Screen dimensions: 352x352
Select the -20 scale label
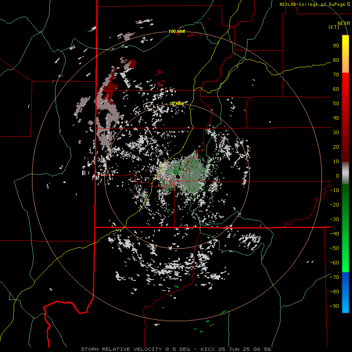click(334, 205)
